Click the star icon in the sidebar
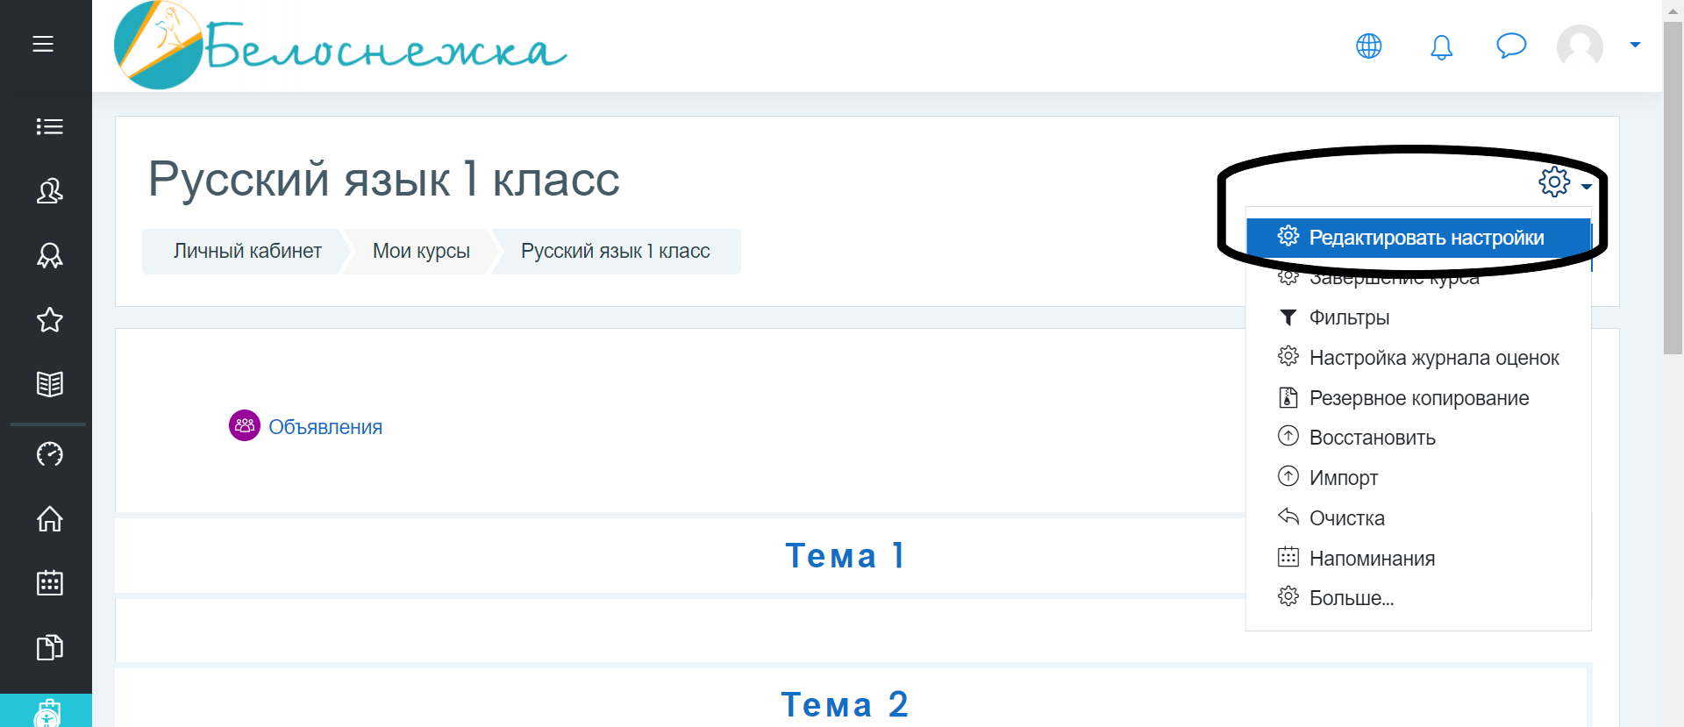Image resolution: width=1684 pixels, height=727 pixels. pyautogui.click(x=50, y=320)
